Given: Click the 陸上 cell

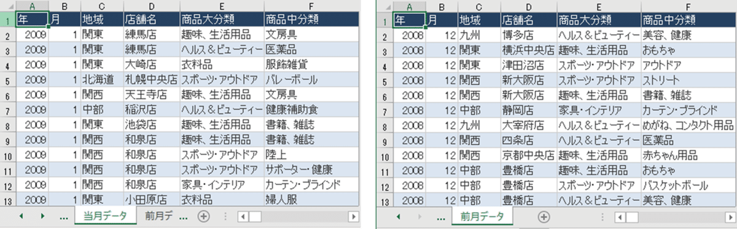Looking at the screenshot, I should tap(311, 155).
